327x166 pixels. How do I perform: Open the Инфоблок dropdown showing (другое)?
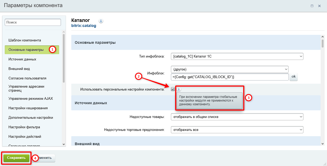[230, 69]
